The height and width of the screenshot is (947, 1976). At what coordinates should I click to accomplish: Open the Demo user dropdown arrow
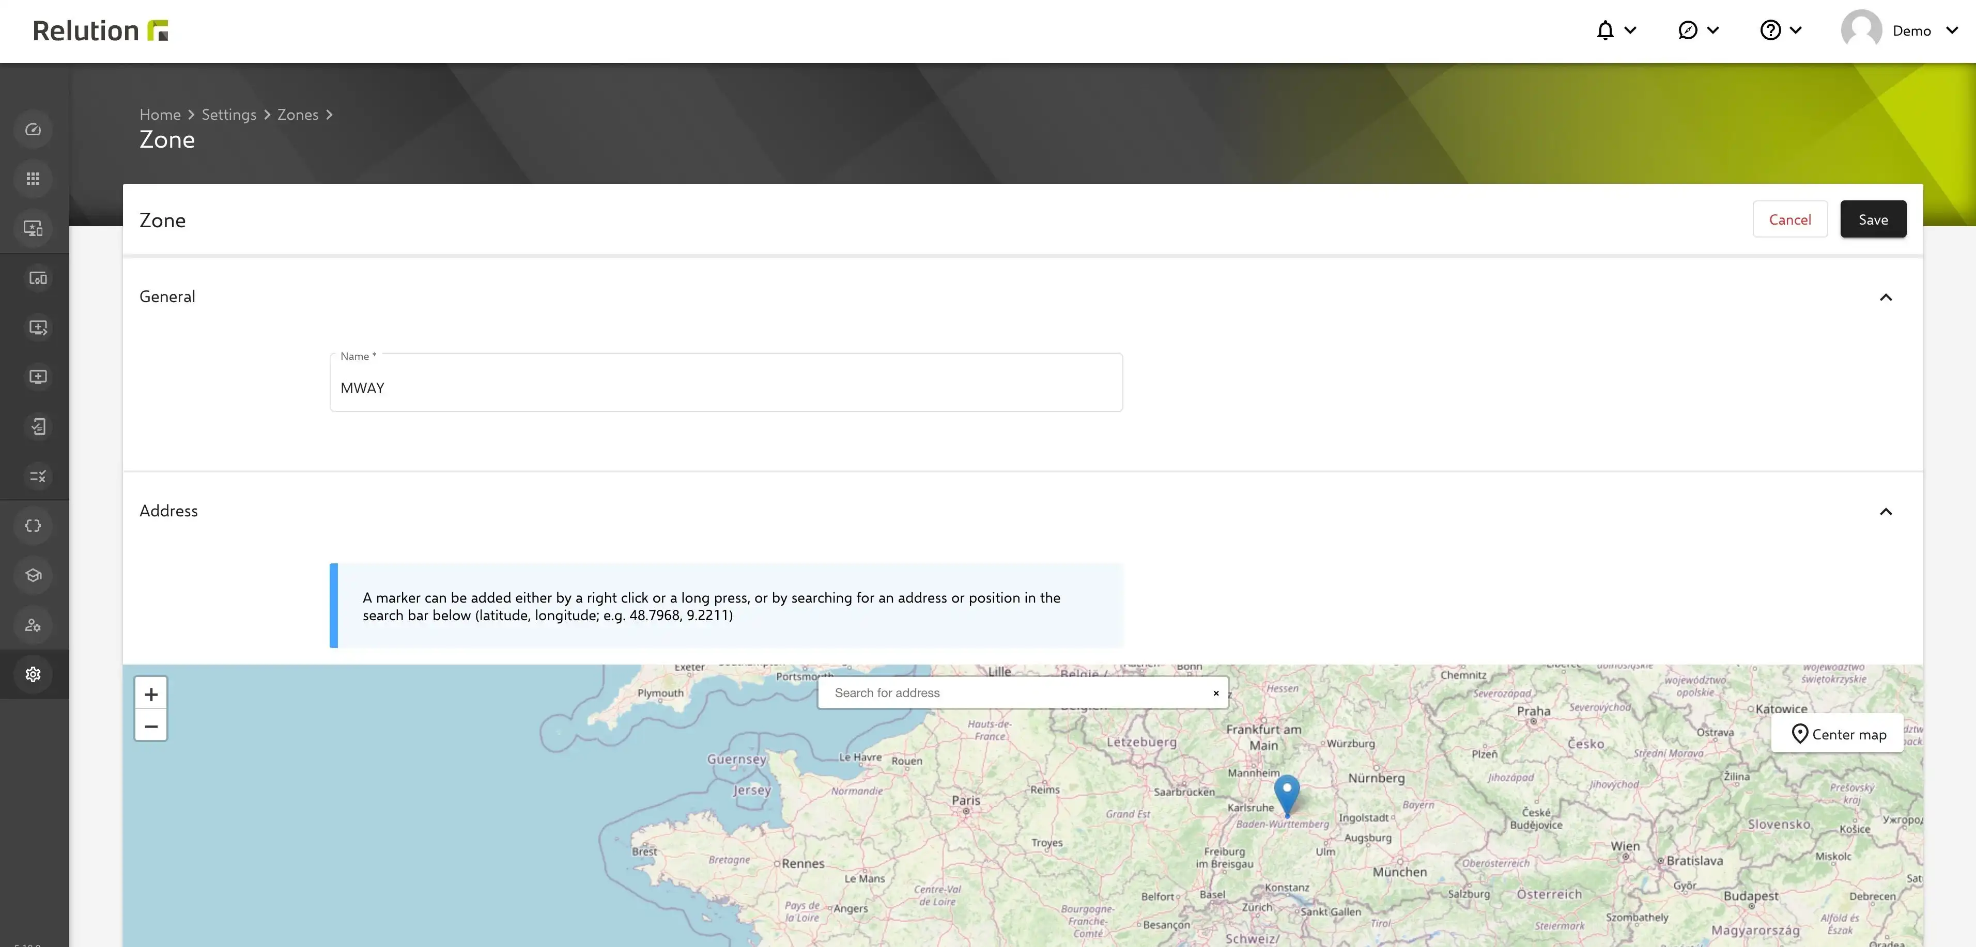pyautogui.click(x=1952, y=30)
